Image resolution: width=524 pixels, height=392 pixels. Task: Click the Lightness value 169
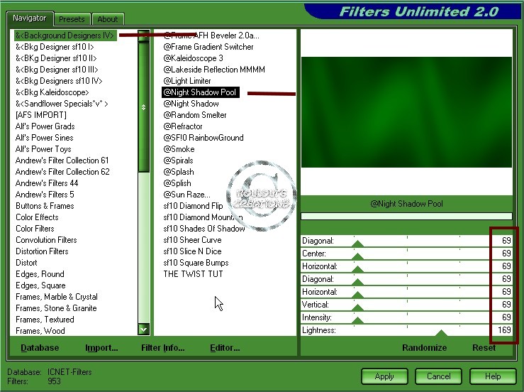(504, 330)
